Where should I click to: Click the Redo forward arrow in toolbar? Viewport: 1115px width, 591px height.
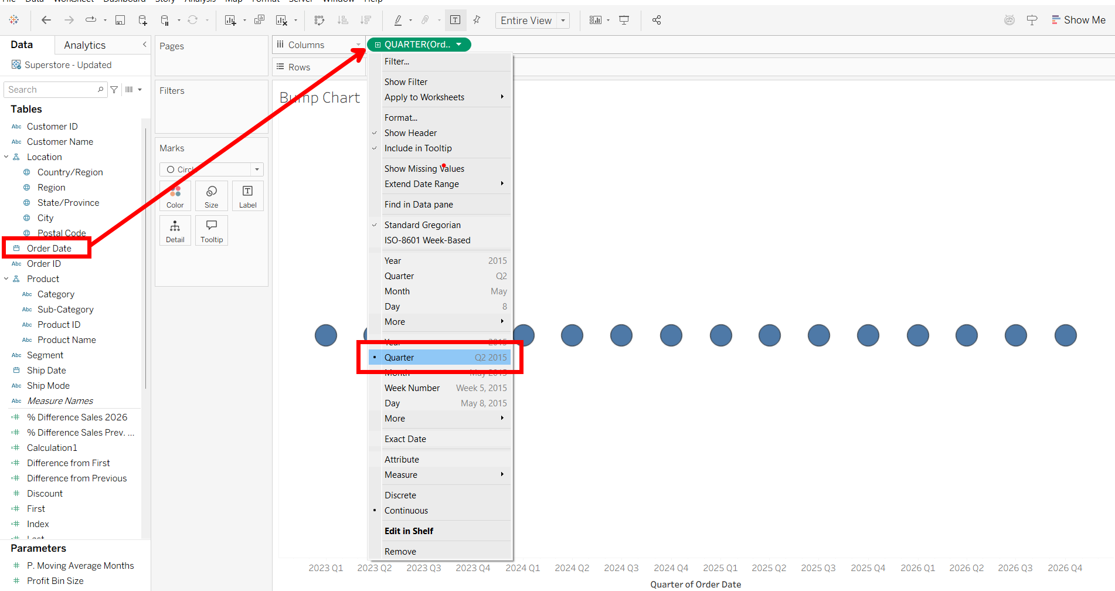click(x=69, y=20)
